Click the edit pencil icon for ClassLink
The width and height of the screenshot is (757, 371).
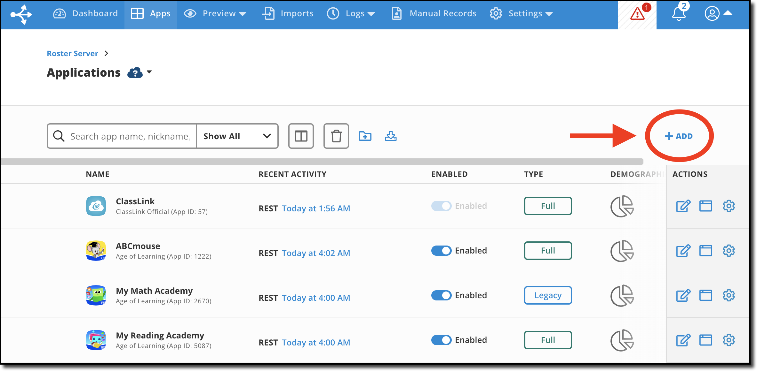[683, 206]
